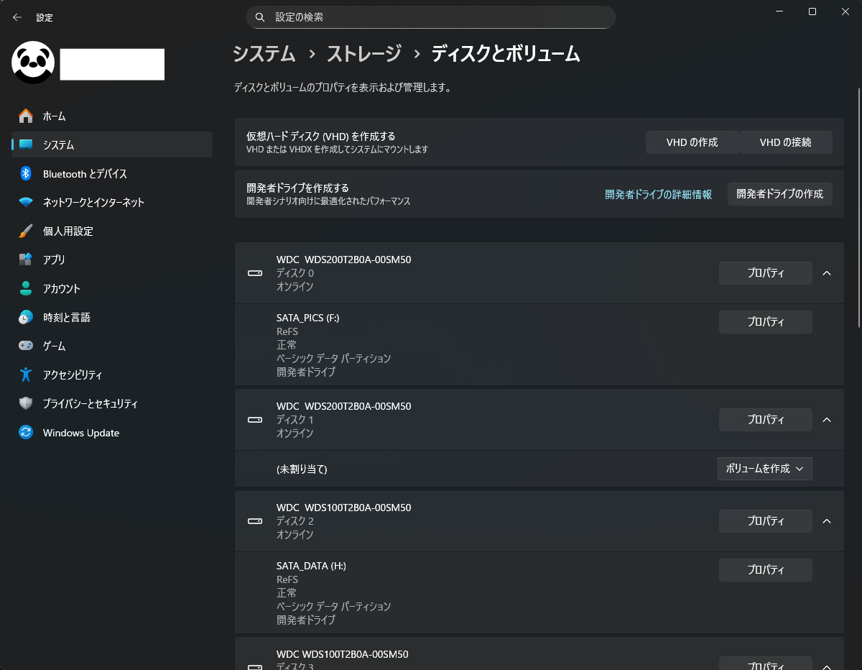Click the アカウント person icon
862x670 pixels.
(26, 288)
